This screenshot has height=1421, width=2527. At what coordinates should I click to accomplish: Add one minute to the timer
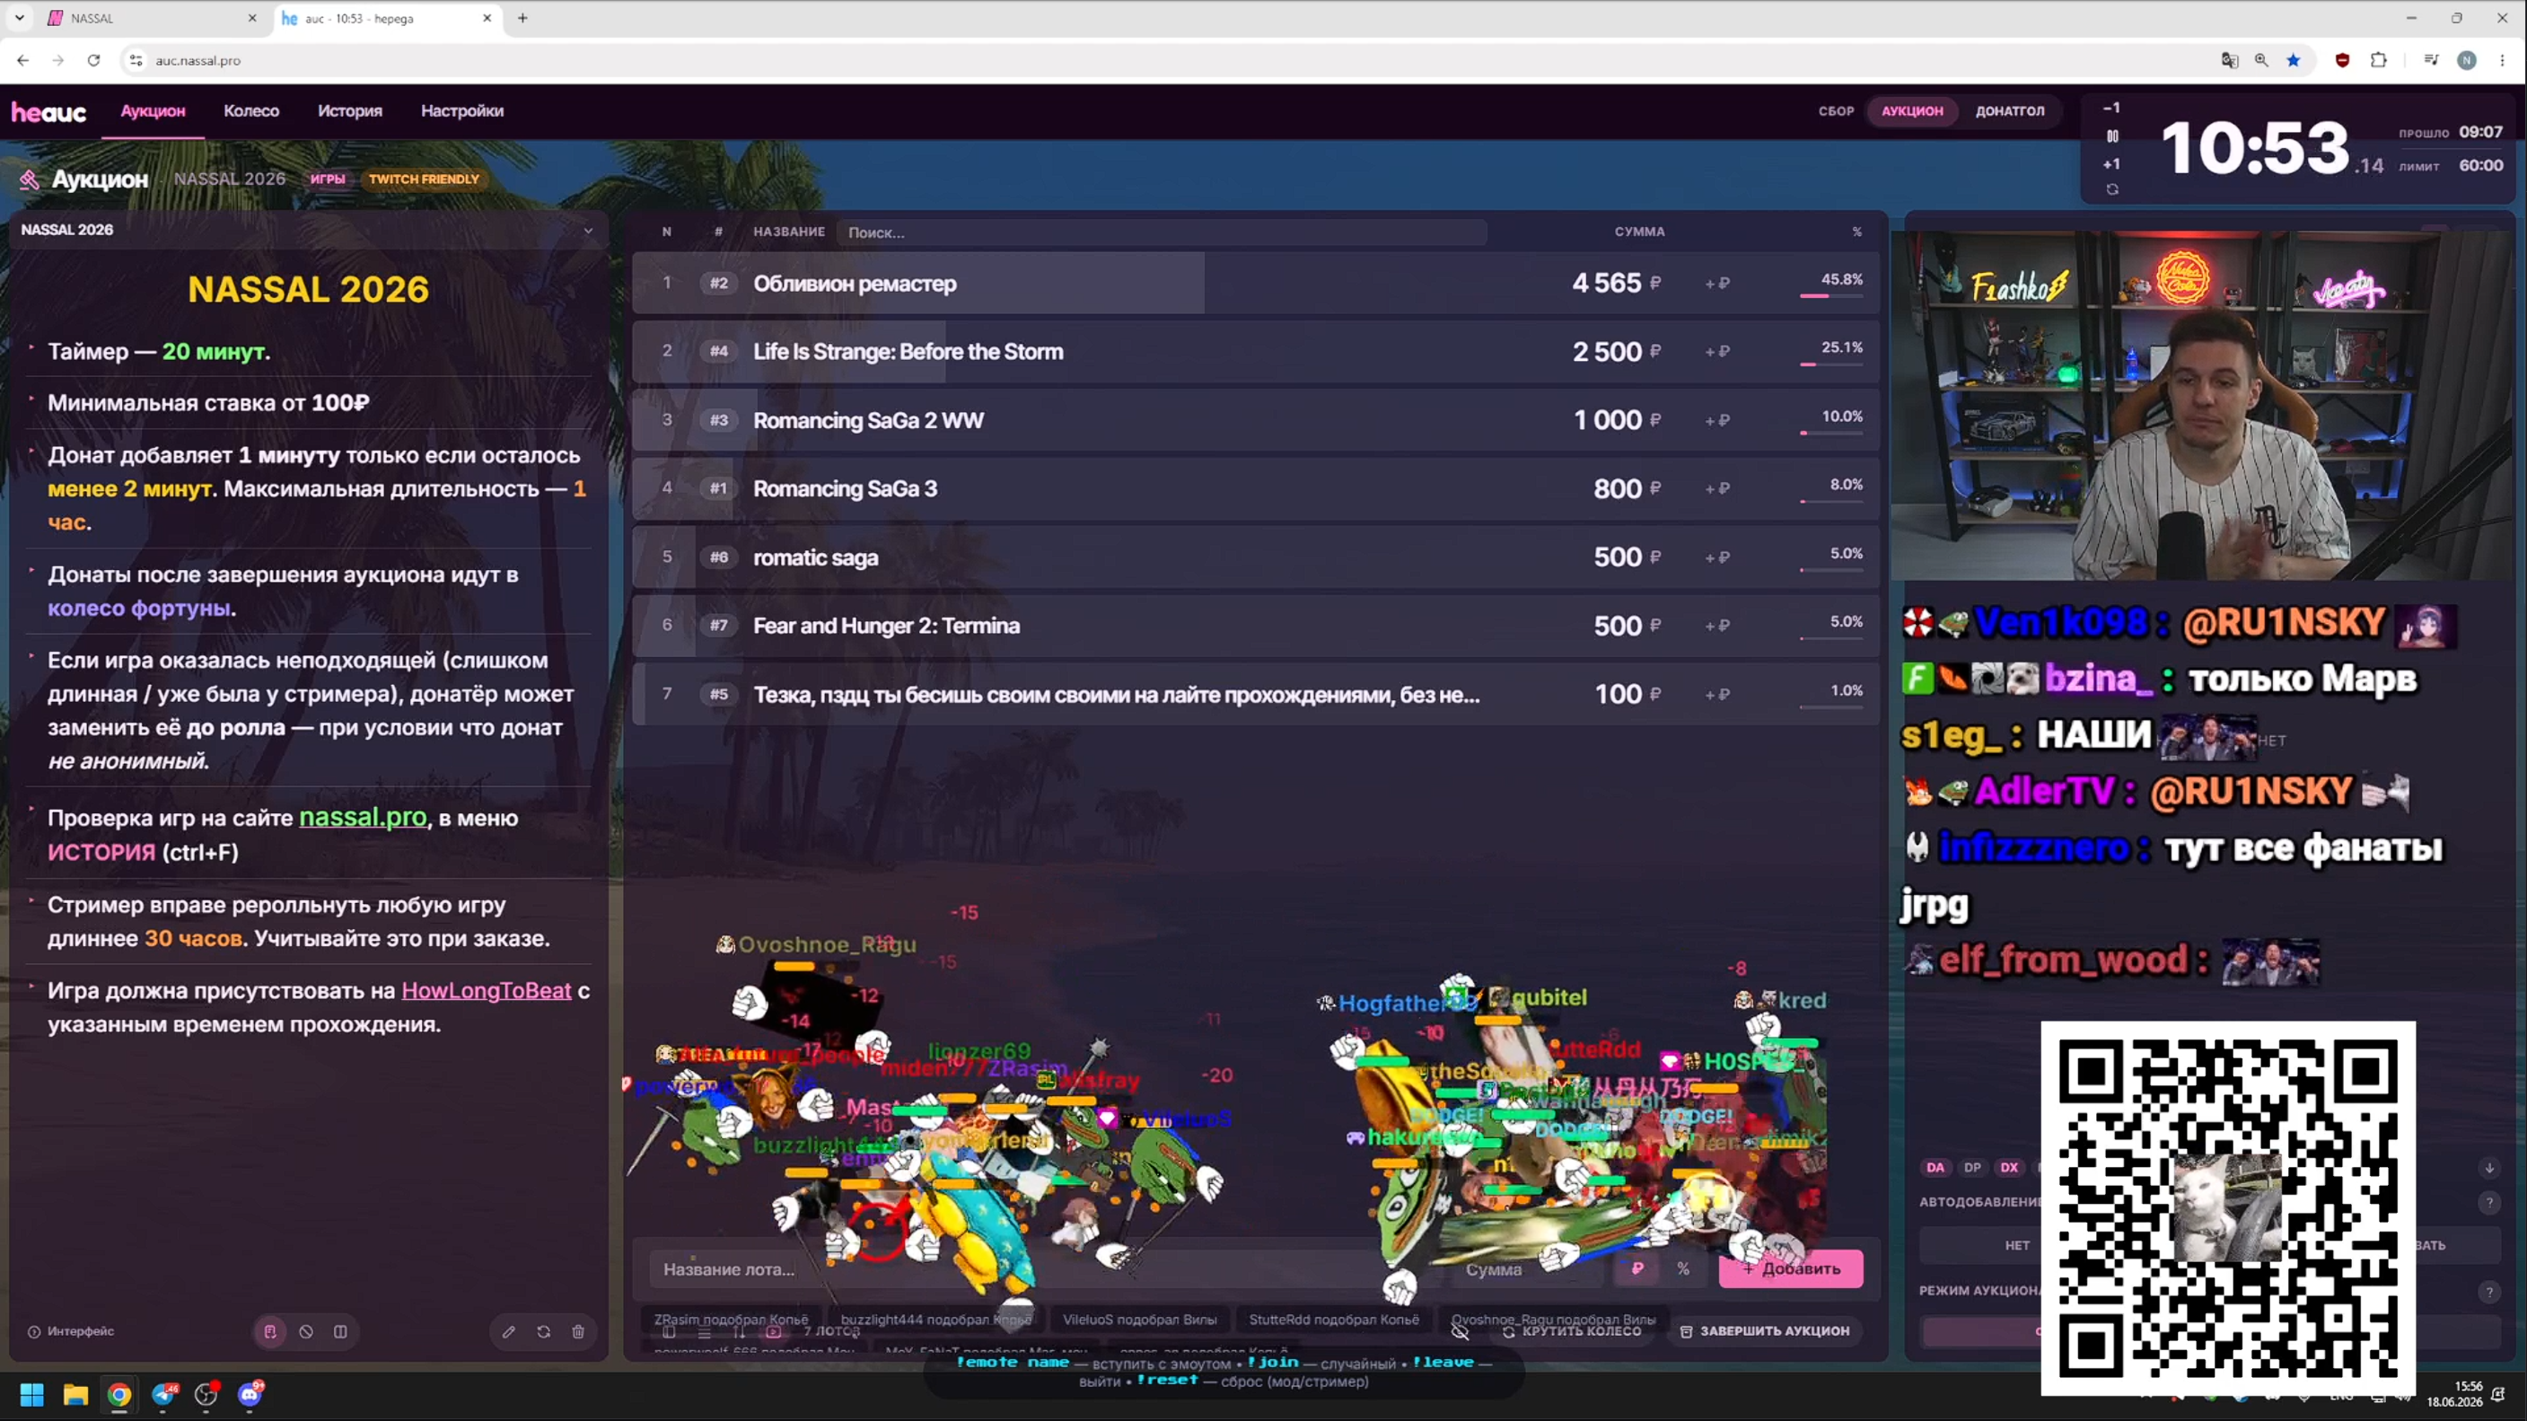[2112, 163]
